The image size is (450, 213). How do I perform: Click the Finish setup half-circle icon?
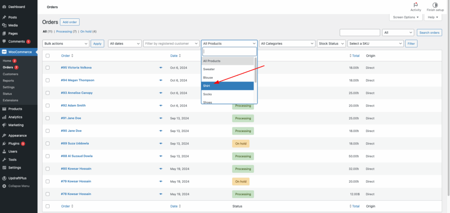click(x=435, y=5)
